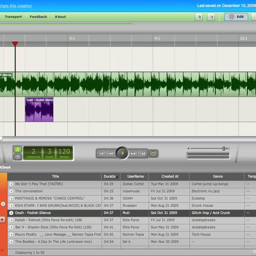Toggle the green loop button
This screenshot has height=256, width=256.
click(153, 154)
